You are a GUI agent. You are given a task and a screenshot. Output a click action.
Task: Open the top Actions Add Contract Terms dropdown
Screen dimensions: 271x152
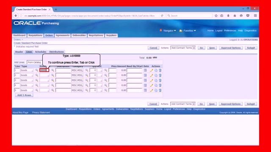point(183,48)
